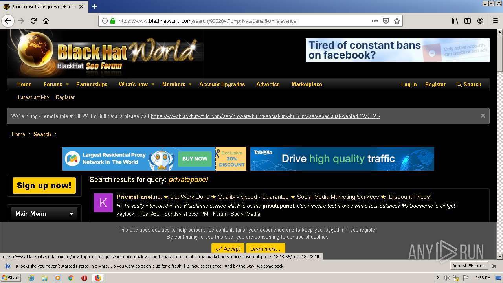The width and height of the screenshot is (503, 283).
Task: Bookmark this page with the star
Action: pos(397,21)
